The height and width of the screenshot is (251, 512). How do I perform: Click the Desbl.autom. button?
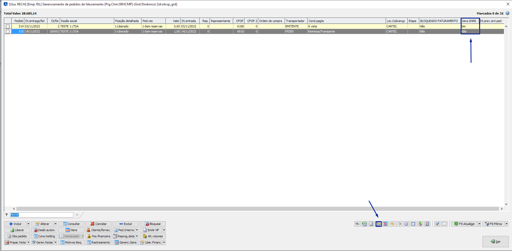pyautogui.click(x=44, y=230)
